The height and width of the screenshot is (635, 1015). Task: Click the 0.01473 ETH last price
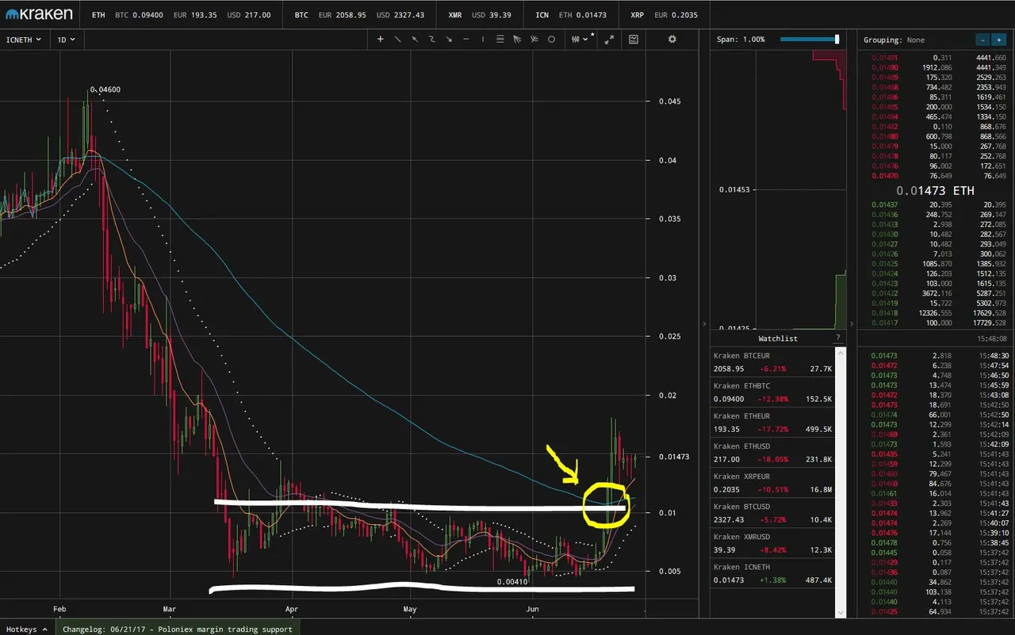pyautogui.click(x=935, y=191)
